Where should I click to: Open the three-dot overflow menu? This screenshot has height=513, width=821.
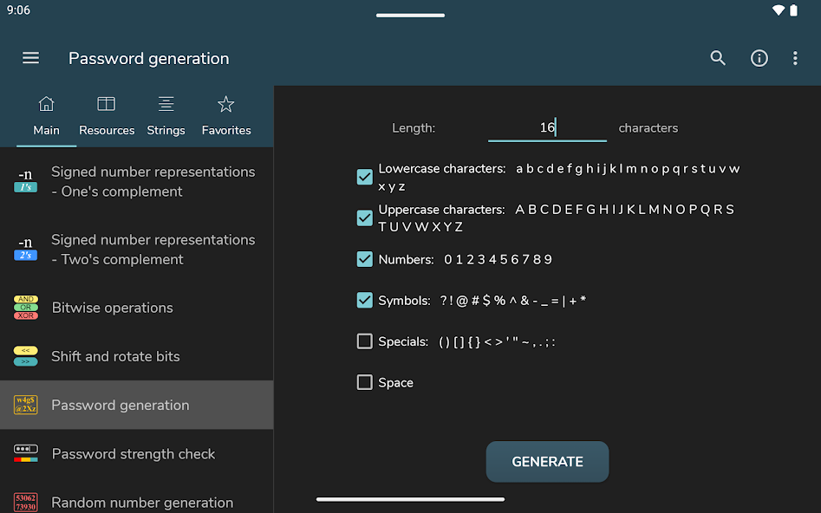(x=795, y=58)
